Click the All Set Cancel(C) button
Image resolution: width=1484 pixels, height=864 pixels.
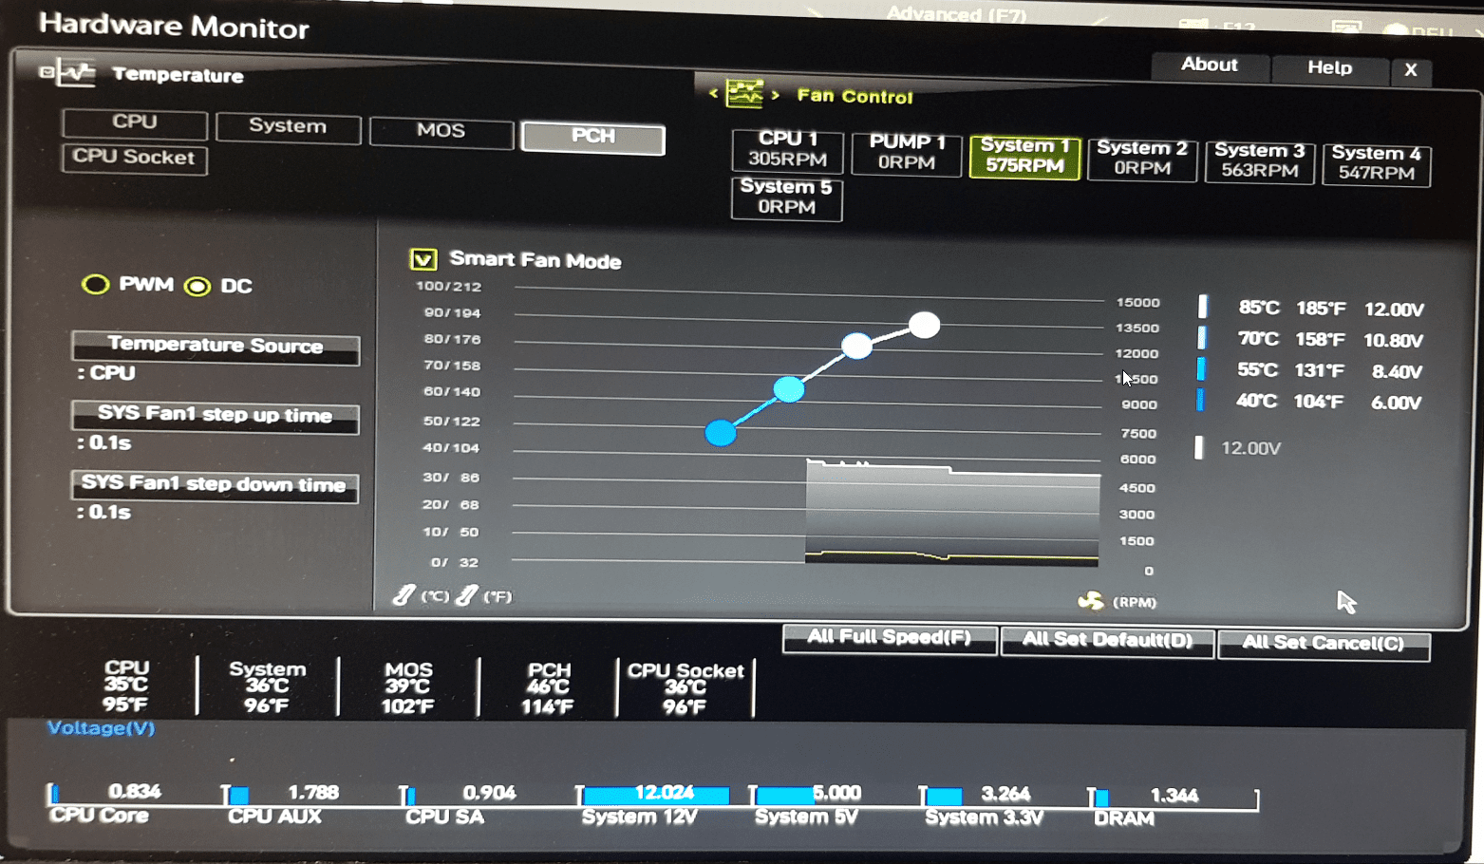[1324, 644]
